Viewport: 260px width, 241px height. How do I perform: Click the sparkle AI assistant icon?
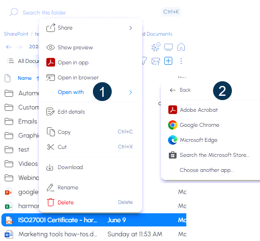156,47
